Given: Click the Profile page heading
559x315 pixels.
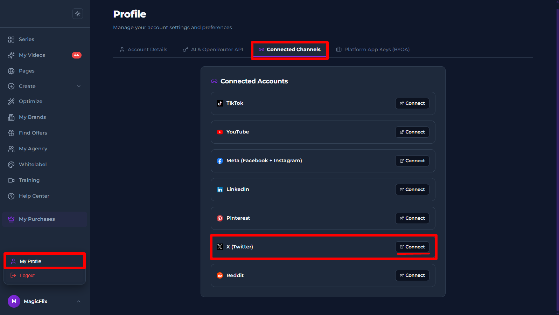Looking at the screenshot, I should (x=130, y=14).
